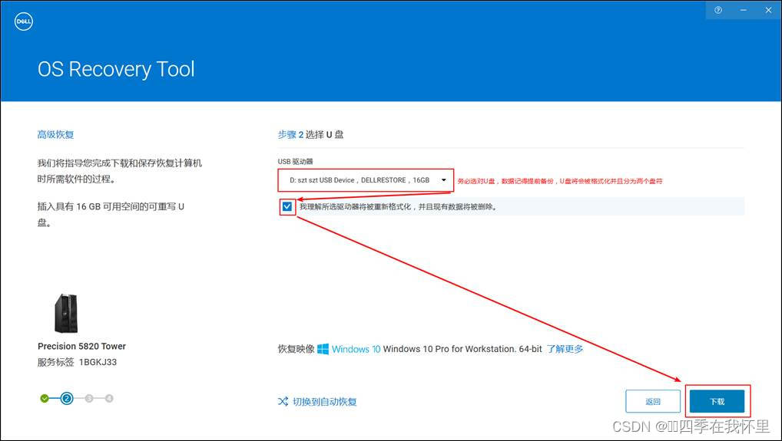Click the service tag 1BGKJ33 text
The image size is (782, 441).
tap(98, 362)
